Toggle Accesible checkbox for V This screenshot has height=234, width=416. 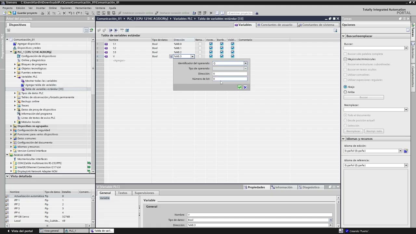coord(211,56)
